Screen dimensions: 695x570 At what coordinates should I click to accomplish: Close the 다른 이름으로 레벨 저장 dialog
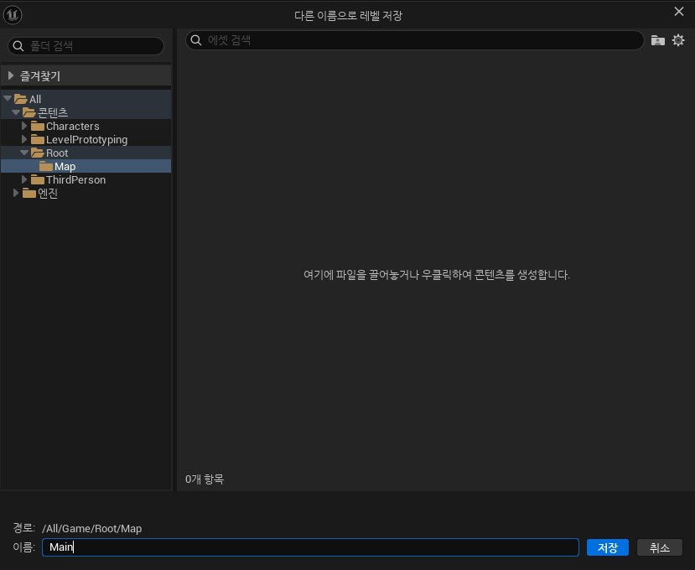coord(678,12)
